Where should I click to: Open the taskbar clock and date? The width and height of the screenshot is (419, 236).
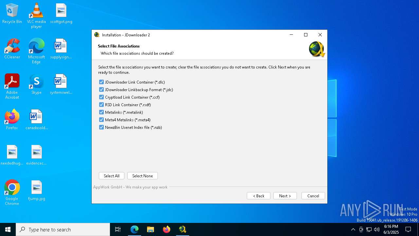pos(391,229)
